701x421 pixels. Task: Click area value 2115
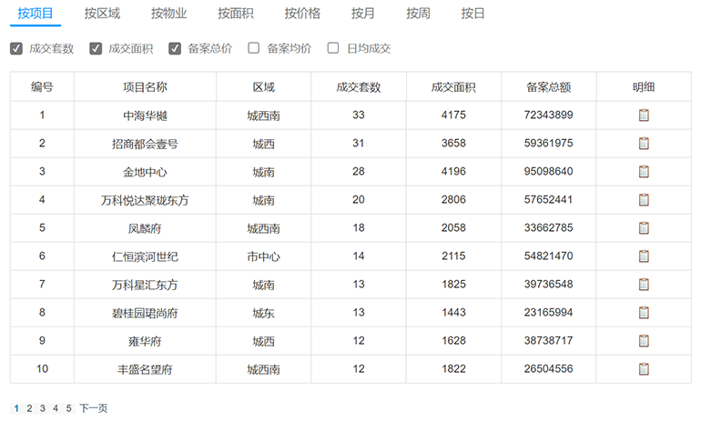coord(453,256)
